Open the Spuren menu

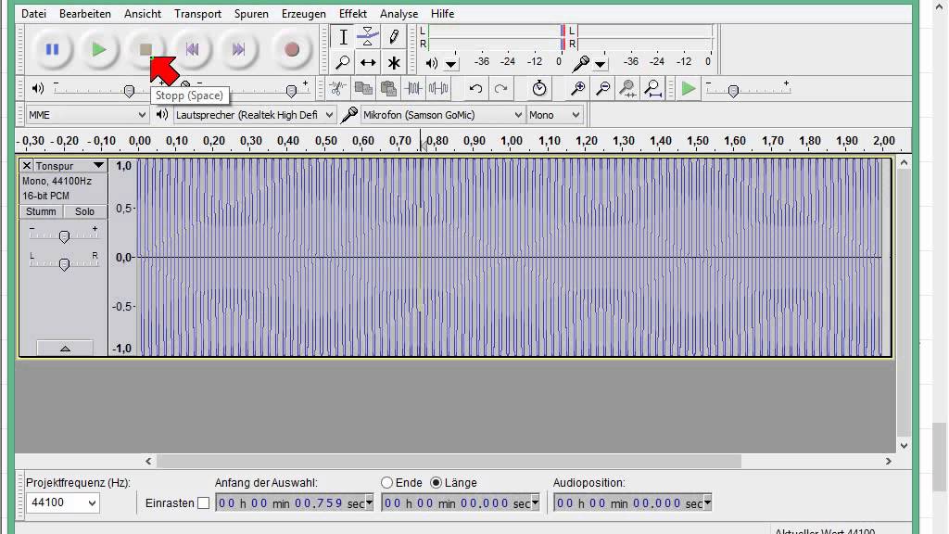click(x=251, y=13)
